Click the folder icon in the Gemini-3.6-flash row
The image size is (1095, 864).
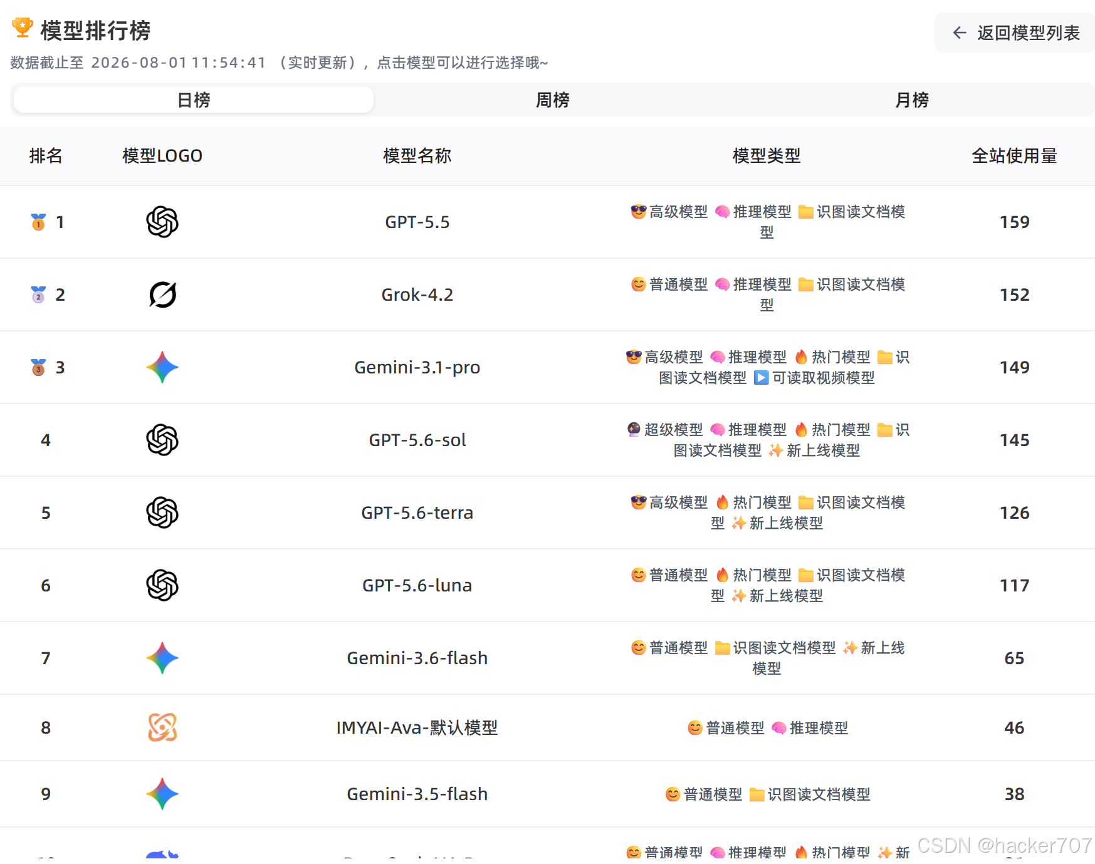[x=722, y=648]
